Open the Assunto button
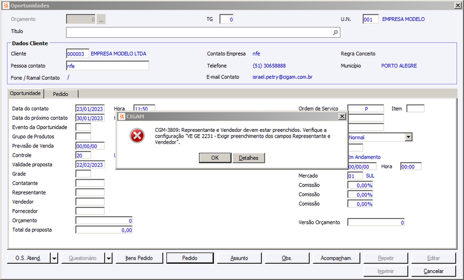 [239, 259]
